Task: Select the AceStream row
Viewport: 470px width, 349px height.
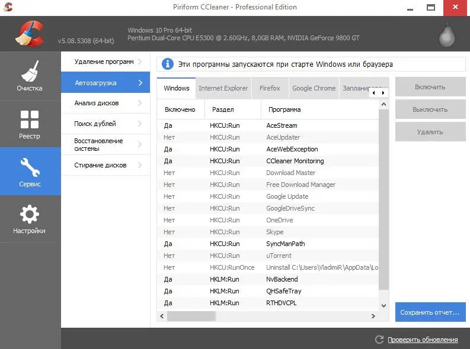Action: point(268,125)
